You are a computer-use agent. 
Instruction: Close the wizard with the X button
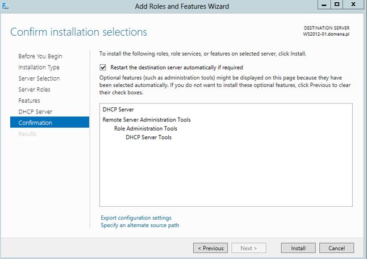click(353, 5)
